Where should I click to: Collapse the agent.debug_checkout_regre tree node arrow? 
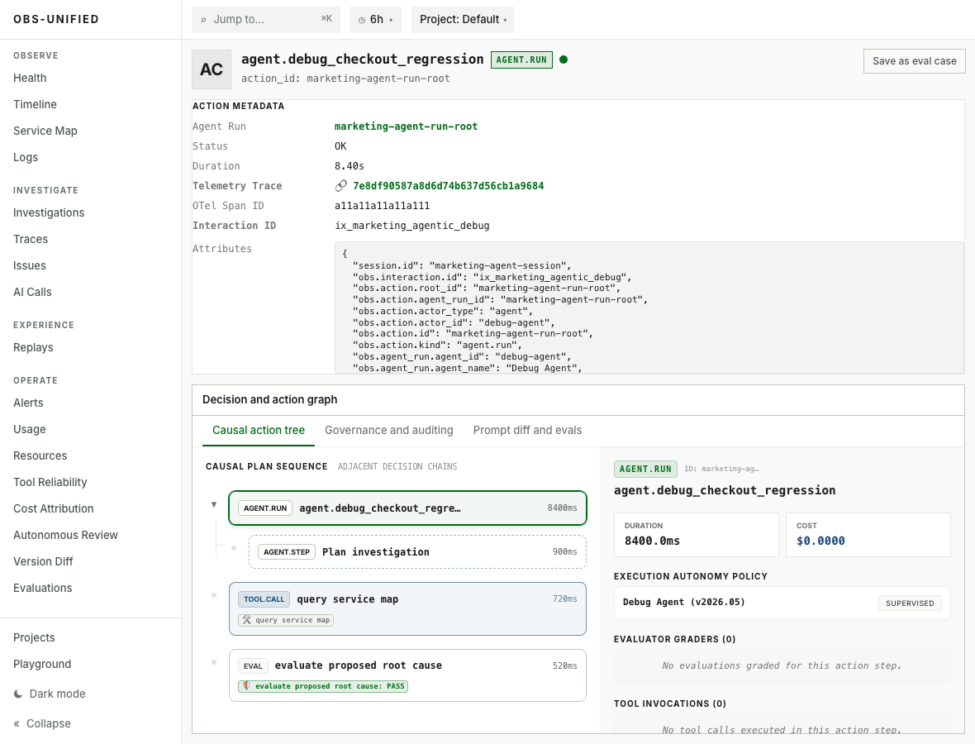pos(214,504)
